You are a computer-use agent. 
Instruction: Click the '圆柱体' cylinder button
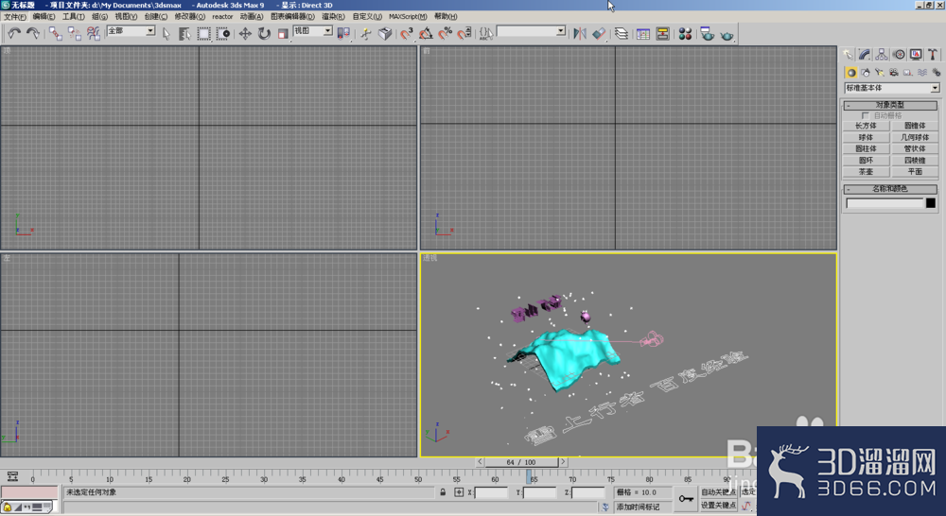[866, 149]
